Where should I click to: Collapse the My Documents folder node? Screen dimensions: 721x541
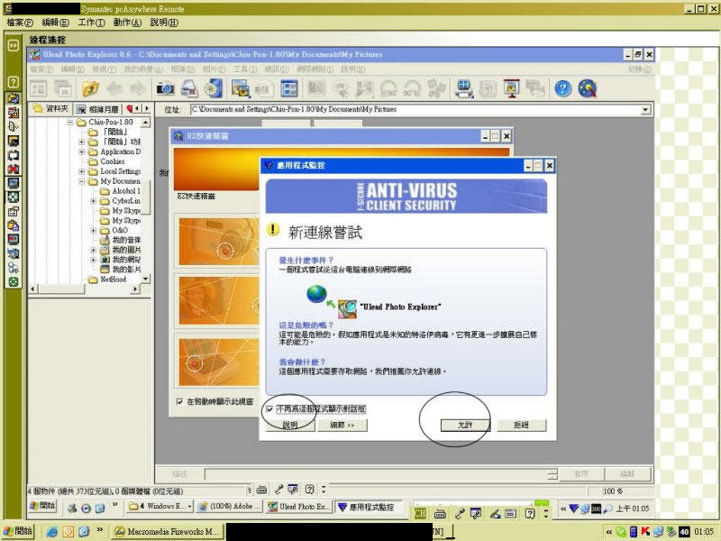point(81,181)
